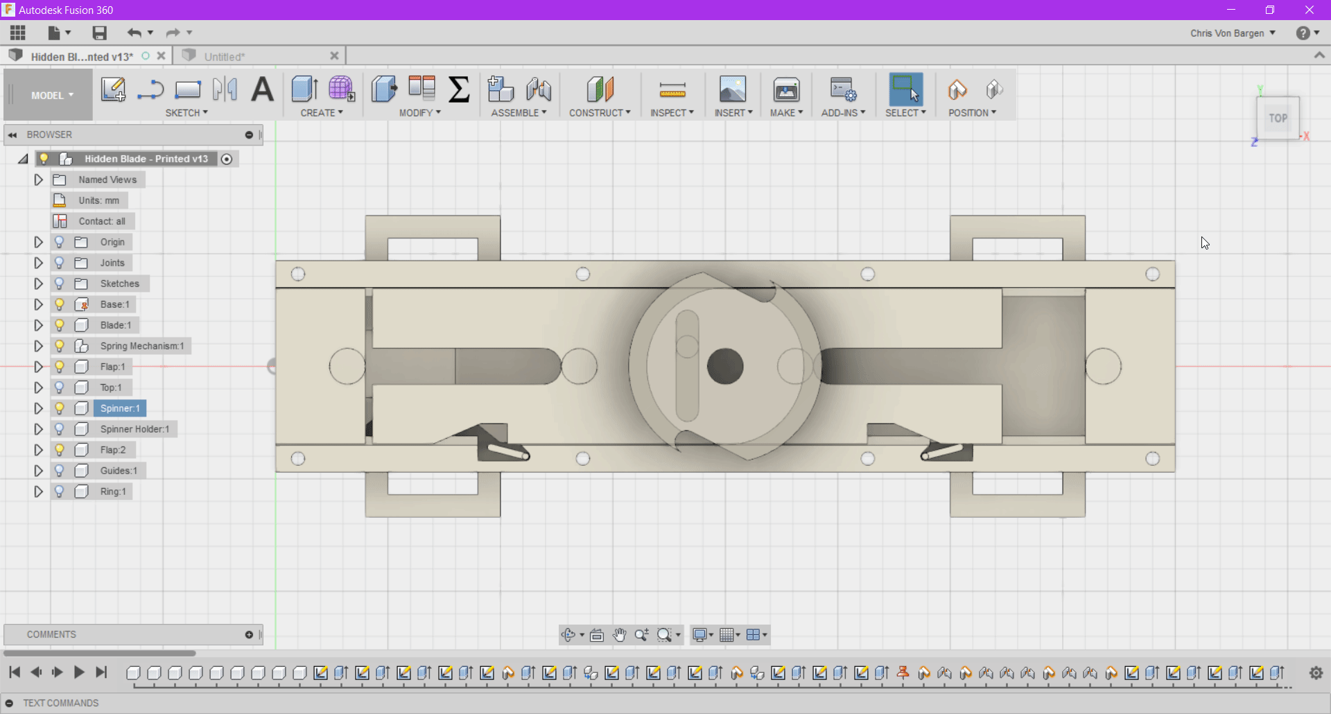The image size is (1331, 714).
Task: Open Chris Von Bargen account menu
Action: (1232, 33)
